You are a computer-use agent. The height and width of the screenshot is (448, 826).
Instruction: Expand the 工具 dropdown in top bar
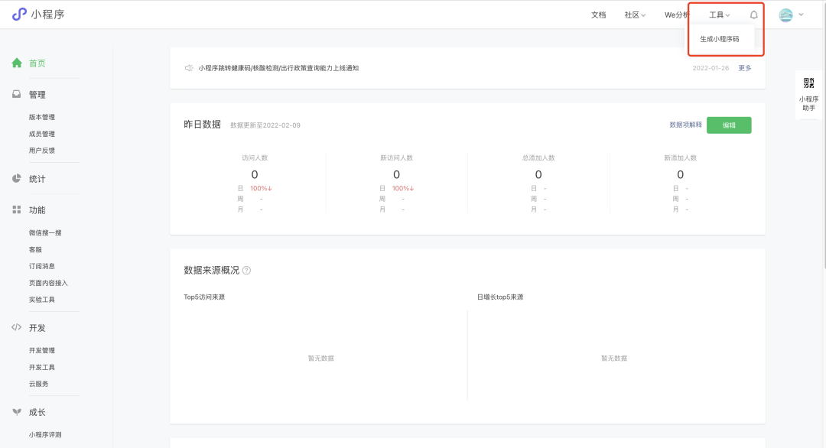click(719, 15)
